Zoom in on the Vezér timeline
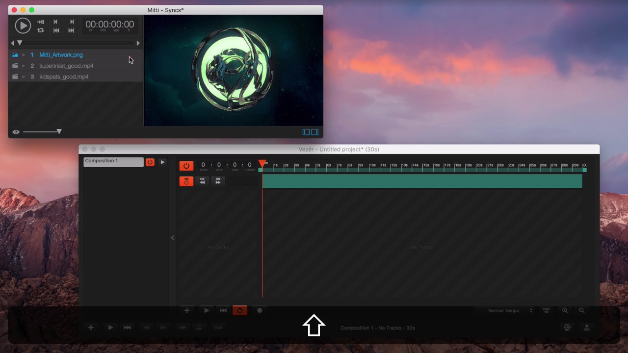This screenshot has width=628, height=353. click(x=565, y=310)
